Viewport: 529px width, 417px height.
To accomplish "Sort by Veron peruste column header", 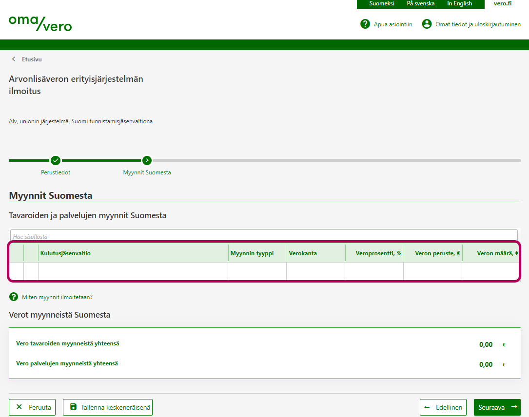I will (437, 253).
